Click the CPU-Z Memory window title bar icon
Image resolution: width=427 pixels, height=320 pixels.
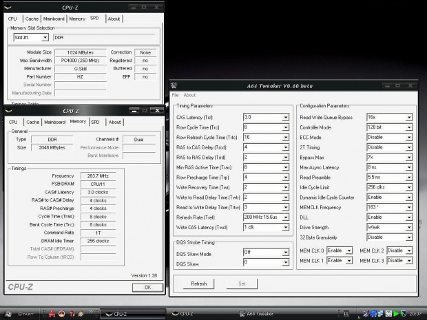[8, 111]
